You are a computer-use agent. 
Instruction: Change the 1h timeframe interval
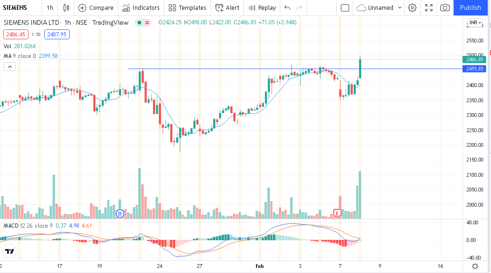pyautogui.click(x=50, y=7)
